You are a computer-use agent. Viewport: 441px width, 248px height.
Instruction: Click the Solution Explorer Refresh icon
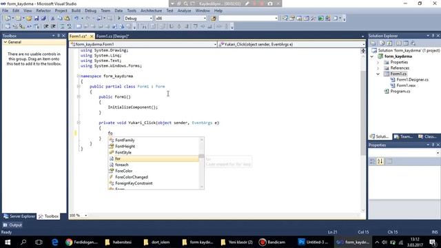point(389,43)
